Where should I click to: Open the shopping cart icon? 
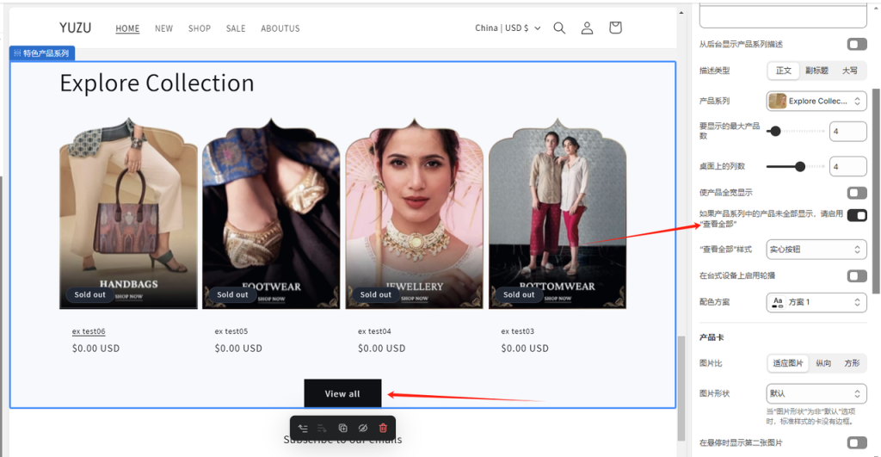click(615, 28)
